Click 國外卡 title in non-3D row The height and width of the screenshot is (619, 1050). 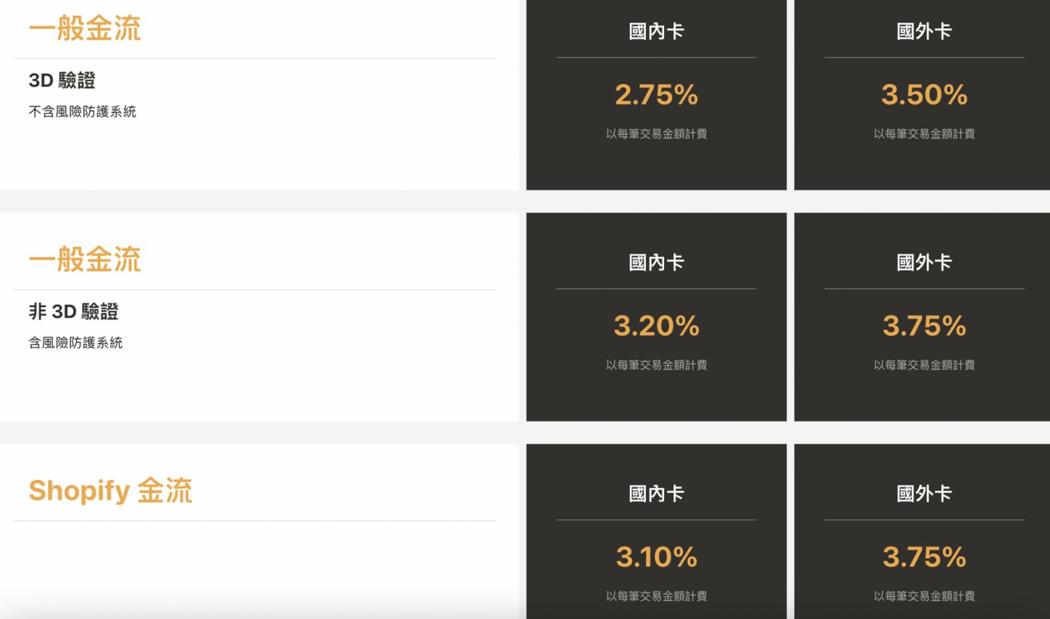point(924,262)
